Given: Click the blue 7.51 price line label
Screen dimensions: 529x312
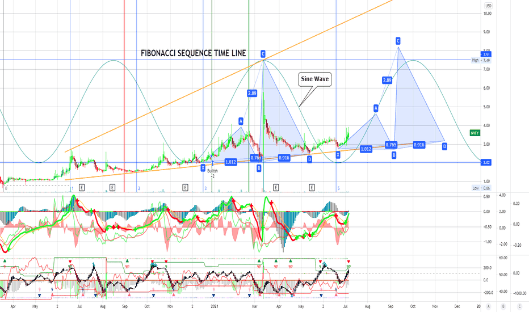Looking at the screenshot, I should click(486, 54).
